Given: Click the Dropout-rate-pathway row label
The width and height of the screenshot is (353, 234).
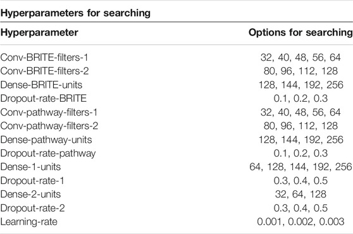Looking at the screenshot, I should pyautogui.click(x=48, y=154).
